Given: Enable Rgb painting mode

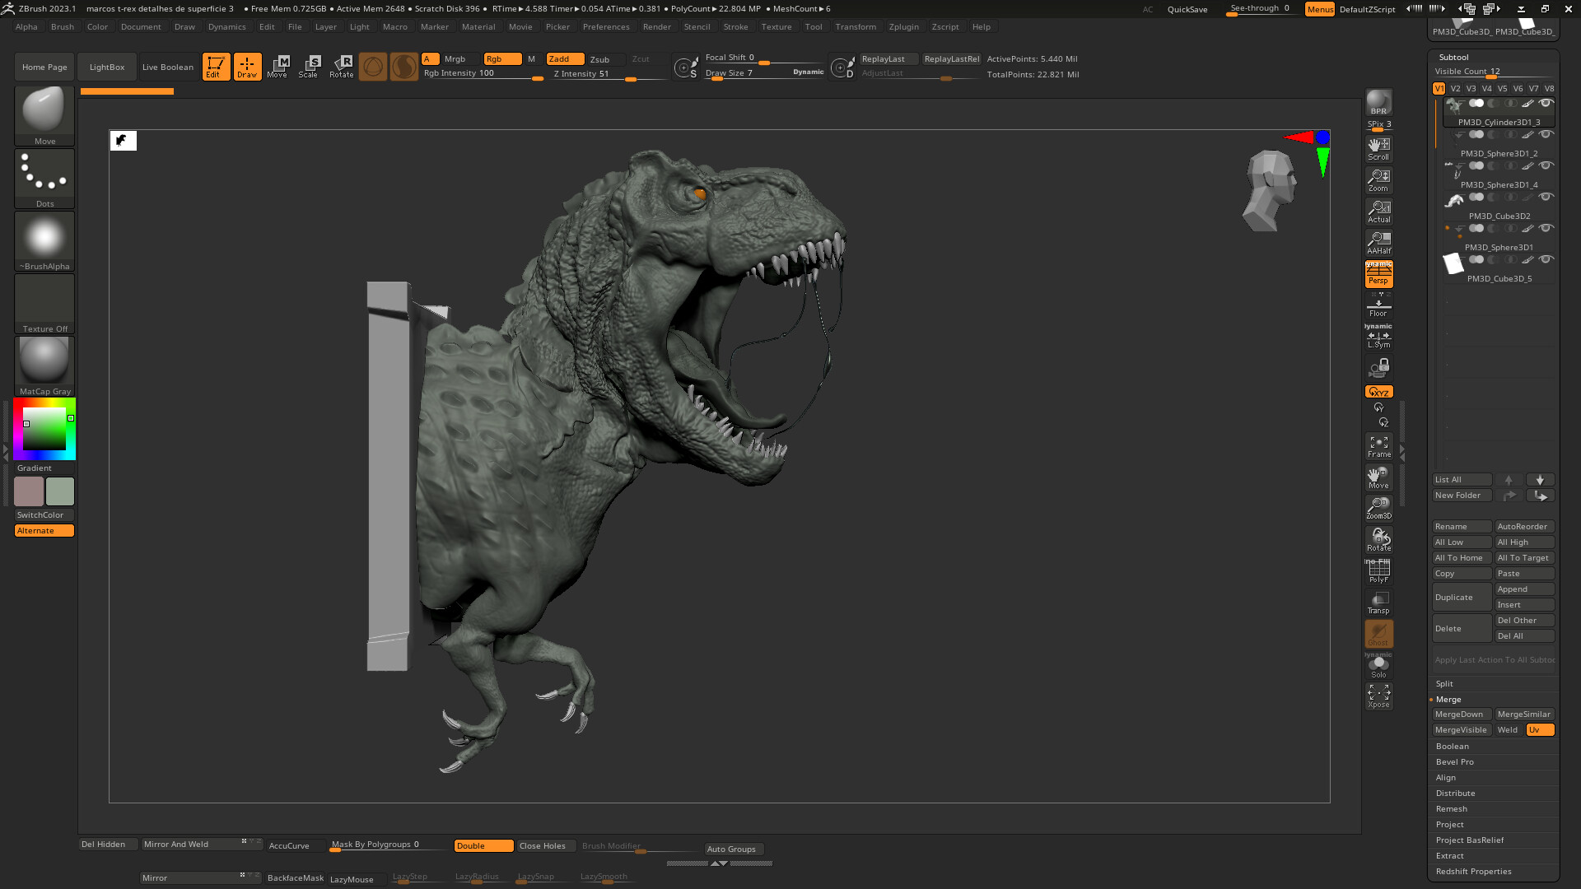Looking at the screenshot, I should (502, 58).
